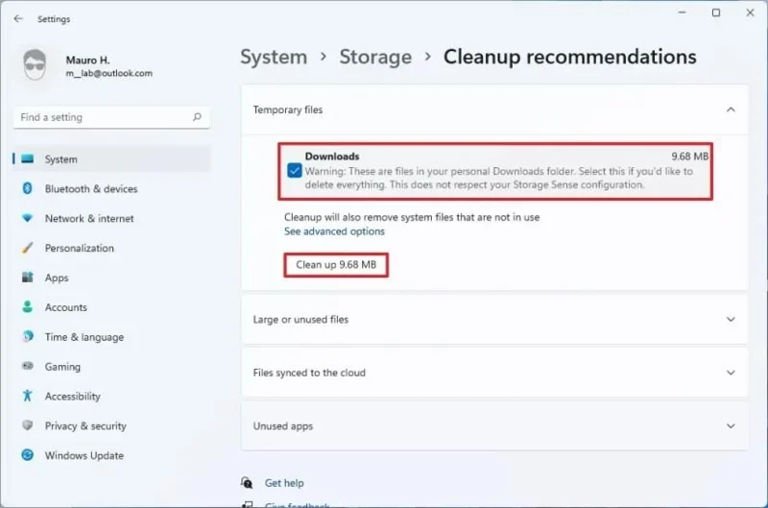Click the Bluetooth icon in sidebar
The image size is (768, 508).
tap(28, 188)
